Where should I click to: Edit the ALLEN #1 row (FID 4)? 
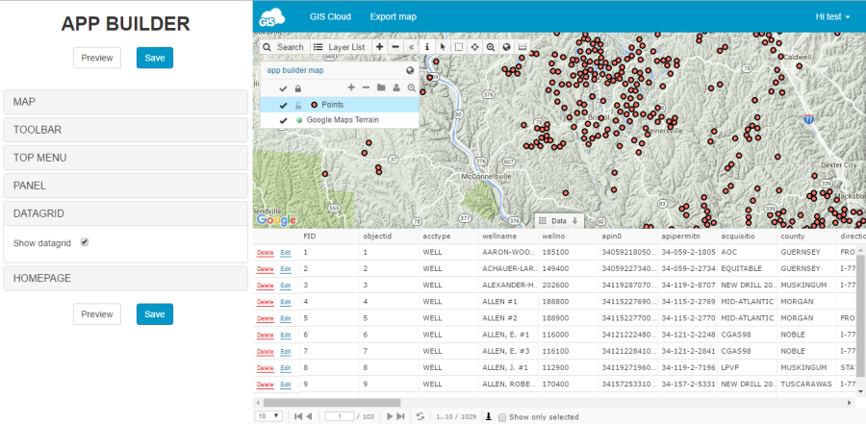(x=286, y=302)
